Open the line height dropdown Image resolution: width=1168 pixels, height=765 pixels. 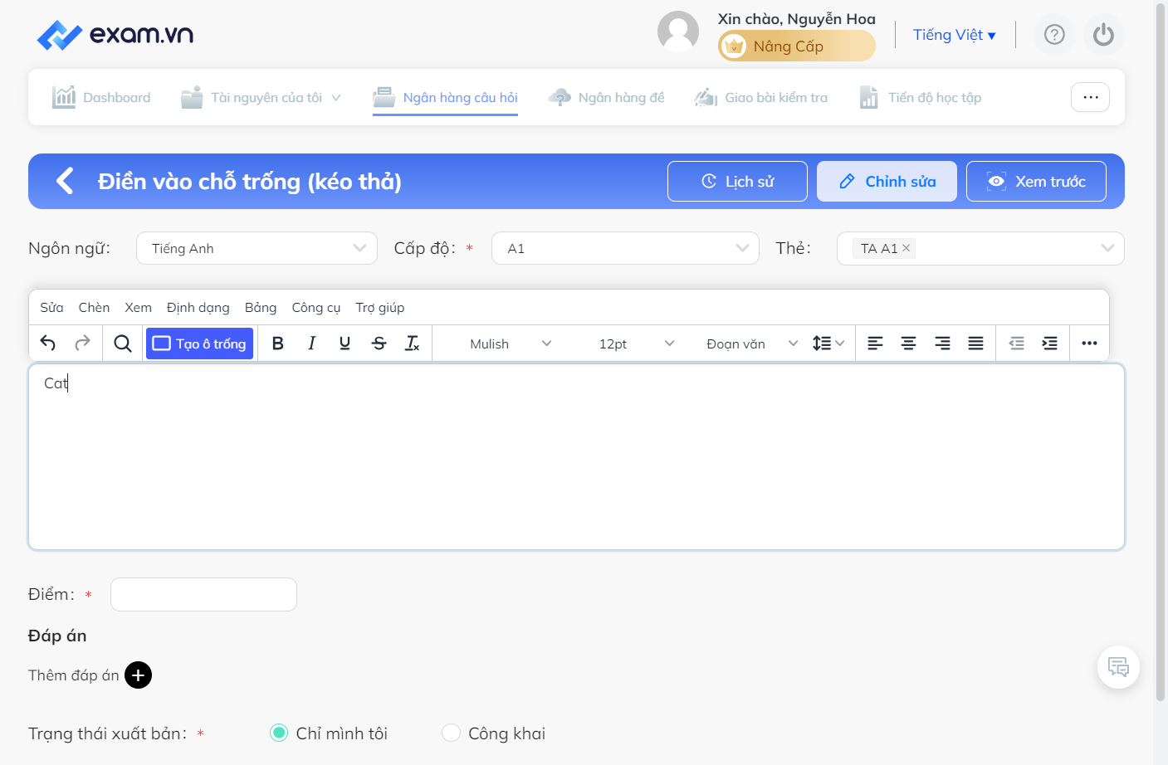pyautogui.click(x=828, y=344)
